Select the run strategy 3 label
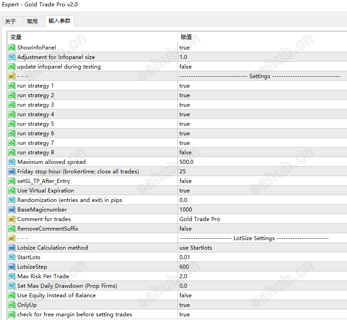Image resolution: width=347 pixels, height=320 pixels. click(35, 105)
